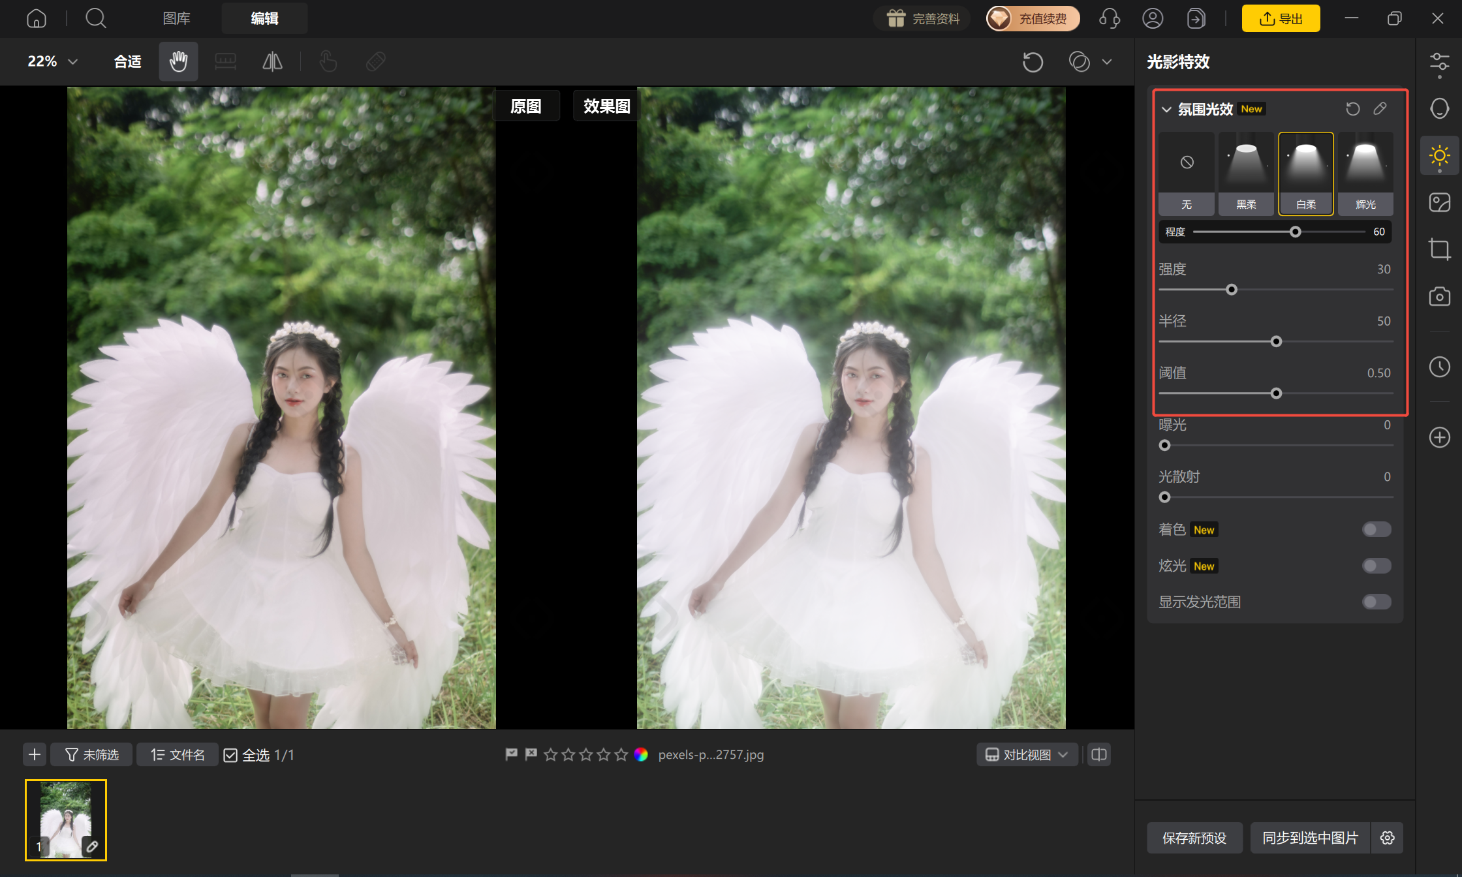
Task: Check the 全选 checkbox
Action: [x=230, y=755]
